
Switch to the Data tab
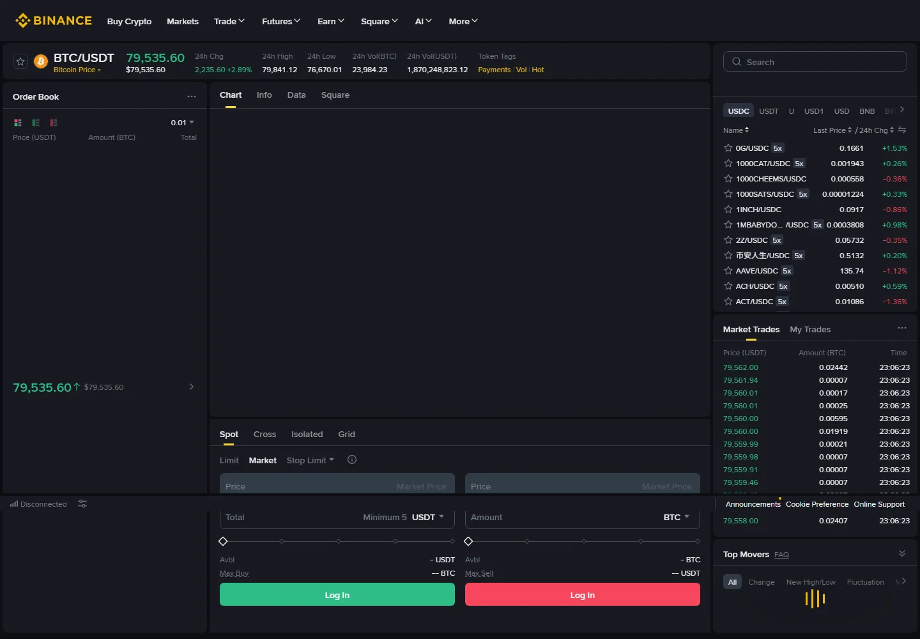(296, 95)
